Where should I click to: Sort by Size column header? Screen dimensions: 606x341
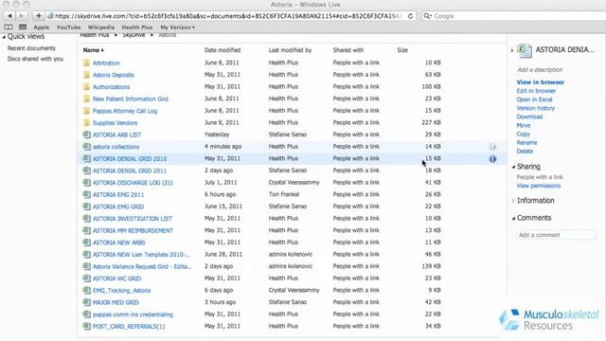(402, 50)
